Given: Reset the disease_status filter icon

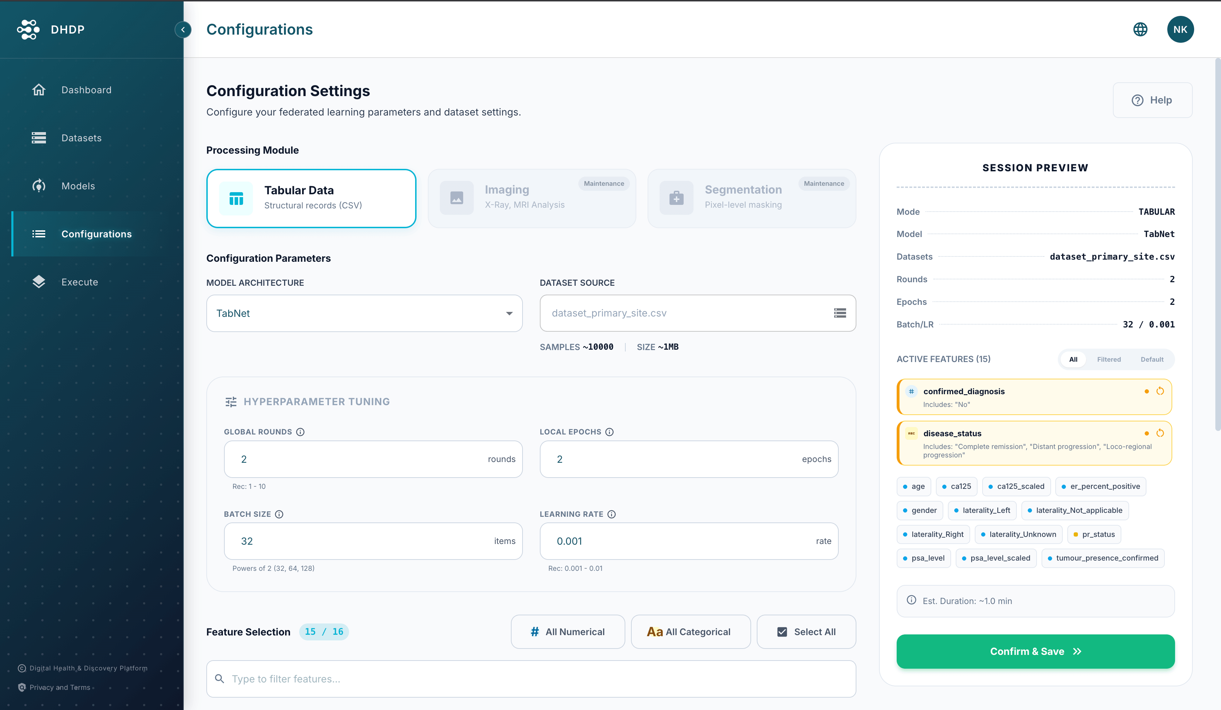Looking at the screenshot, I should pyautogui.click(x=1160, y=433).
